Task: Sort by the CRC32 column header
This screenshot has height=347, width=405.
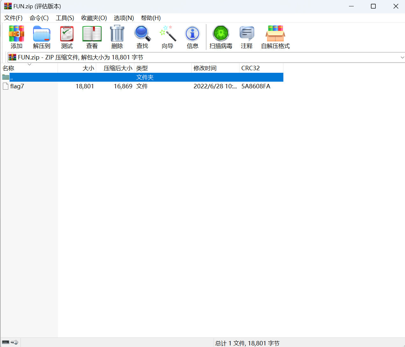Action: (261, 68)
